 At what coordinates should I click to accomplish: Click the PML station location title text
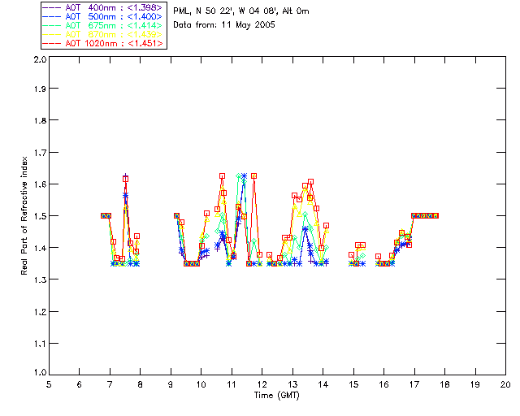click(x=241, y=11)
